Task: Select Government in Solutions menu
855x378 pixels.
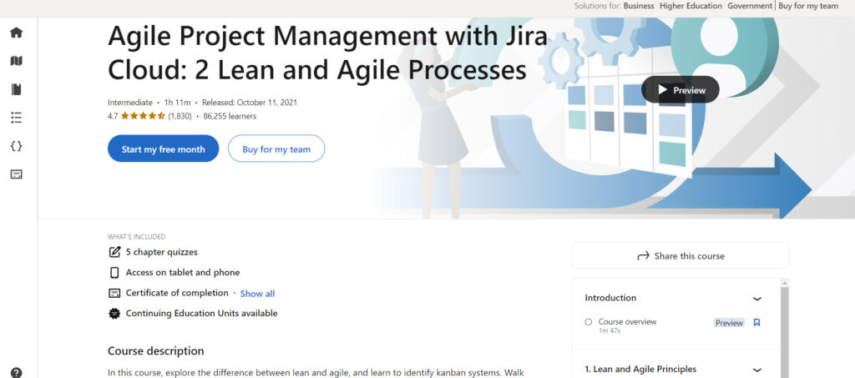Action: (x=749, y=6)
